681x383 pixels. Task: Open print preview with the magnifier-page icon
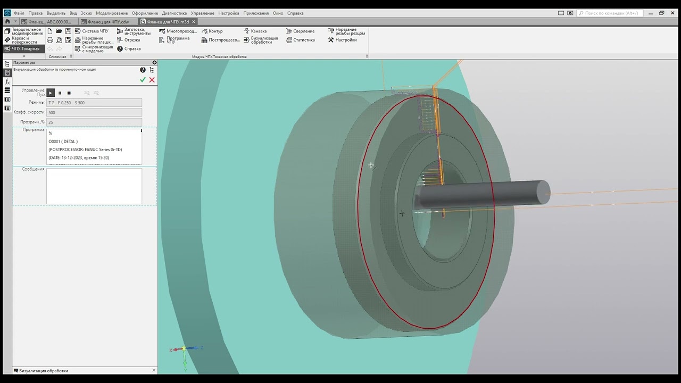pos(59,40)
